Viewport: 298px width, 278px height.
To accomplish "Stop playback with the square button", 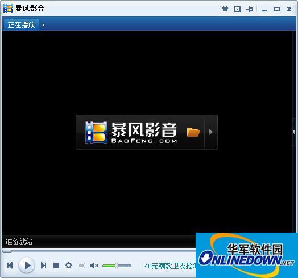I will (x=56, y=266).
